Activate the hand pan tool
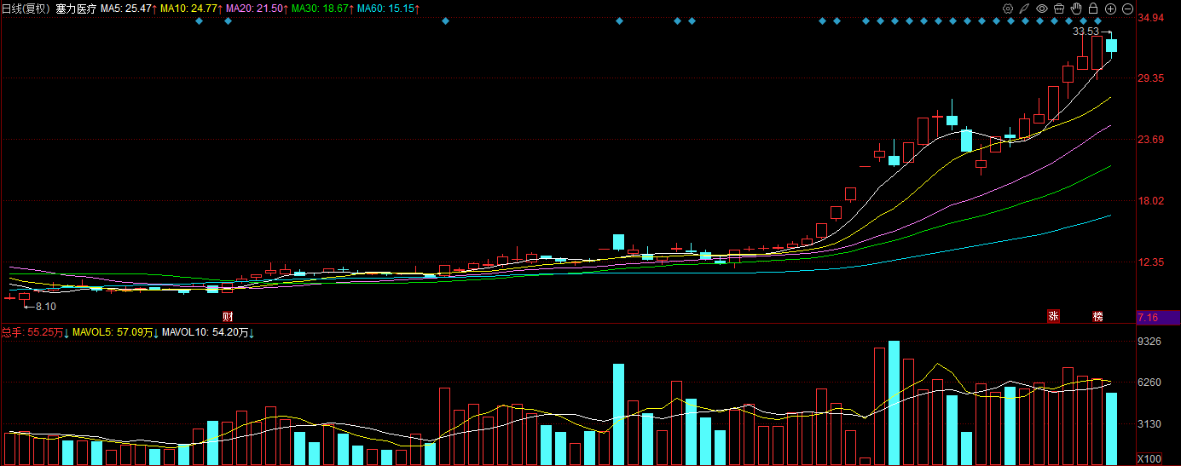1181x466 pixels. click(x=1076, y=9)
